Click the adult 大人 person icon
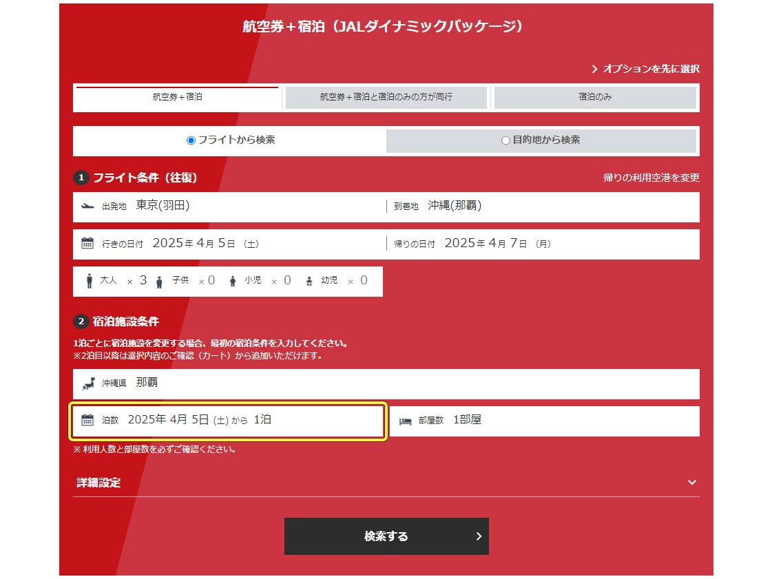Viewport: 772px width, 579px height. click(x=90, y=281)
